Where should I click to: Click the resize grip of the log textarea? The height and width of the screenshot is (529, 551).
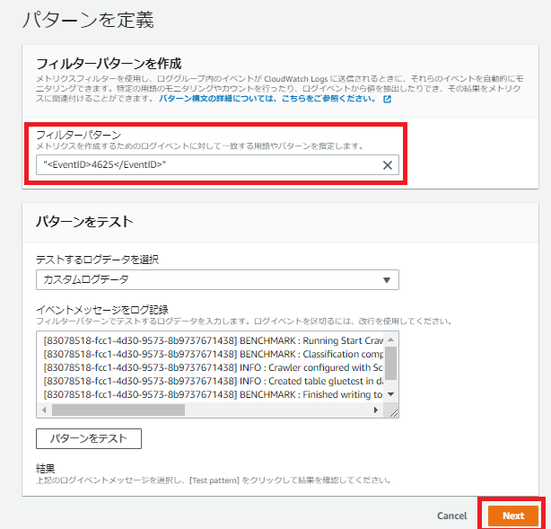[x=394, y=413]
